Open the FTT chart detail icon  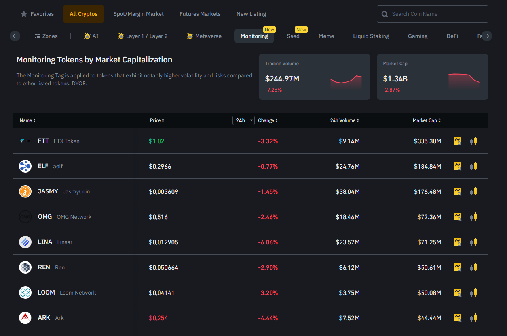[458, 141]
